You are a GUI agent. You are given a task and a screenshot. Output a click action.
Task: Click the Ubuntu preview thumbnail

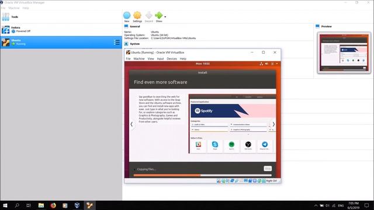click(344, 52)
